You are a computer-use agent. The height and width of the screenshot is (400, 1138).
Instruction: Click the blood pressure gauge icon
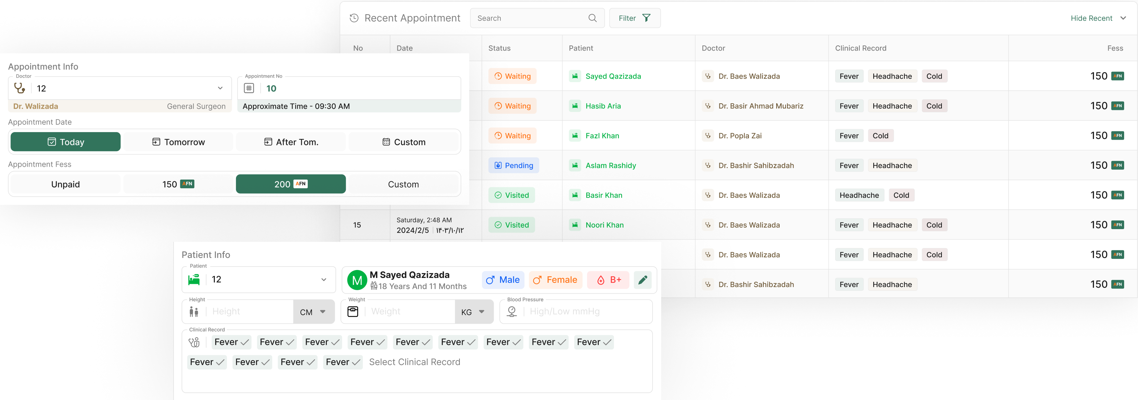(511, 312)
